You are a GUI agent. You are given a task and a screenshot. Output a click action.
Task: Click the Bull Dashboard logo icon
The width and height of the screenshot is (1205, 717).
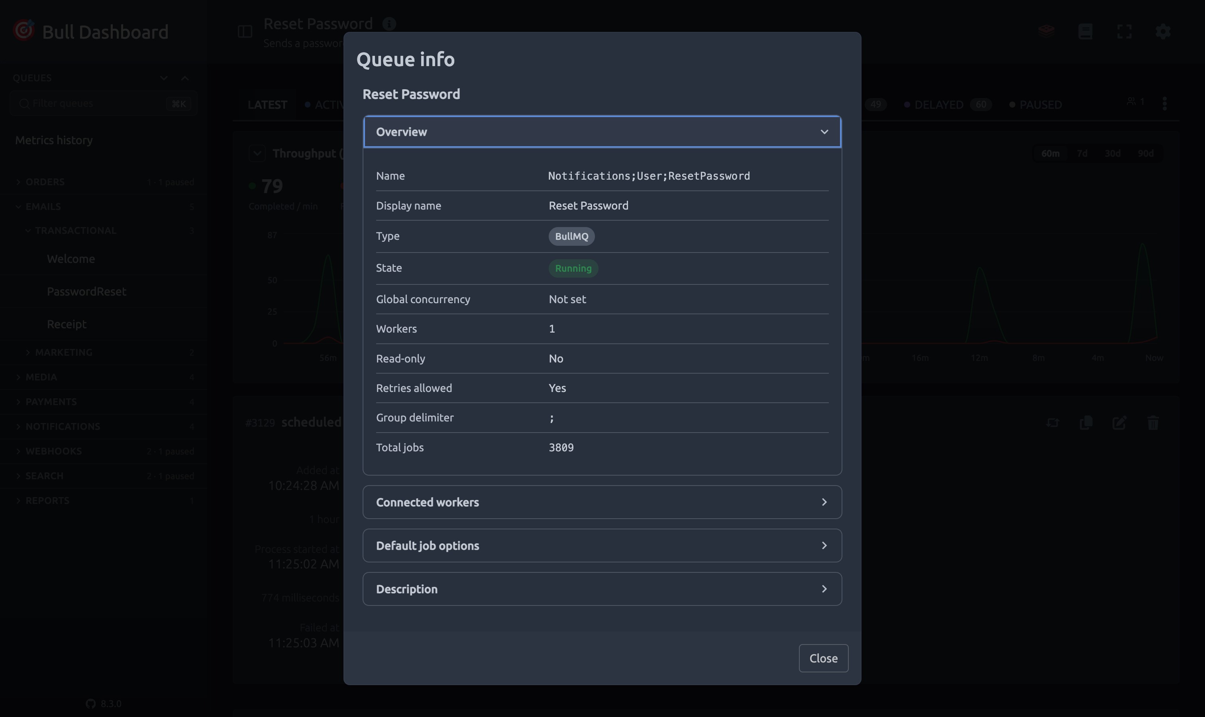coord(24,30)
